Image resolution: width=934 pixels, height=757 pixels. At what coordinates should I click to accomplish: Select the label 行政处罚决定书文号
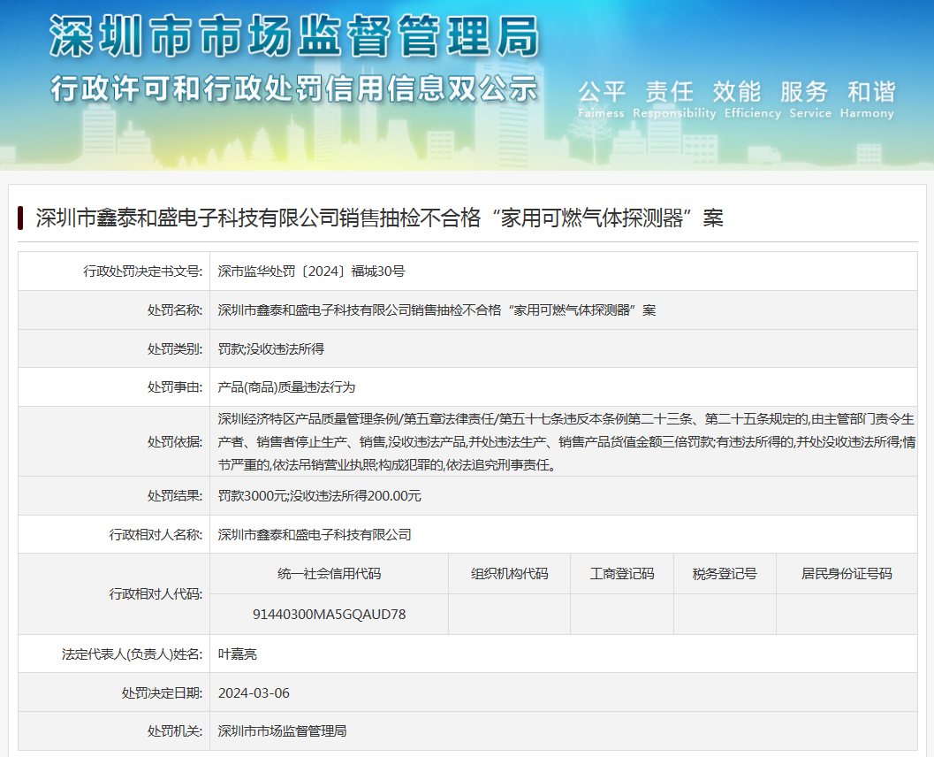(143, 271)
